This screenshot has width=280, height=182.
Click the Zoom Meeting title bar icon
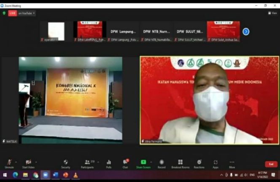2,6
